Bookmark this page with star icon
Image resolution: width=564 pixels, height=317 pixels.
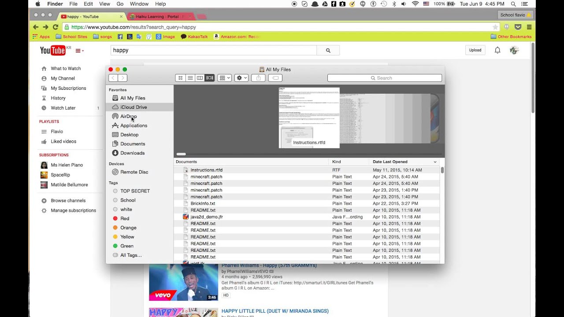(495, 27)
